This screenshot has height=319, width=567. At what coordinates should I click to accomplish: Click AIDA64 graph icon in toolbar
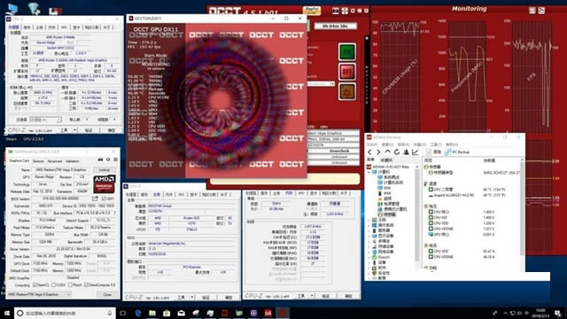pyautogui.click(x=416, y=152)
